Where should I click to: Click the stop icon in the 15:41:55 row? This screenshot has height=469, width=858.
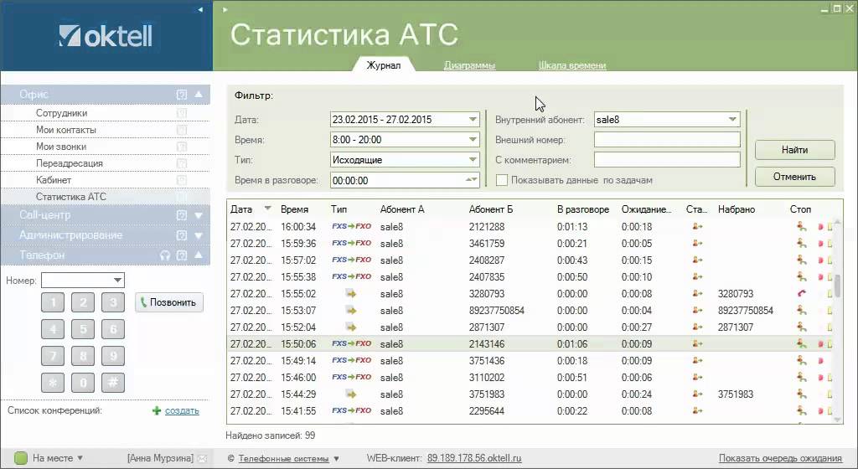click(x=802, y=410)
